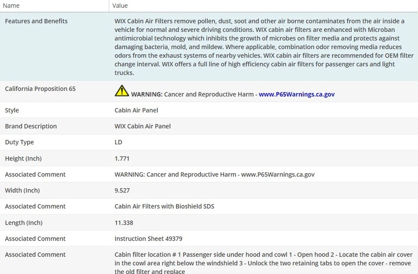The width and height of the screenshot is (418, 274).
Task: Select the Duty Type row label
Action: (19, 142)
